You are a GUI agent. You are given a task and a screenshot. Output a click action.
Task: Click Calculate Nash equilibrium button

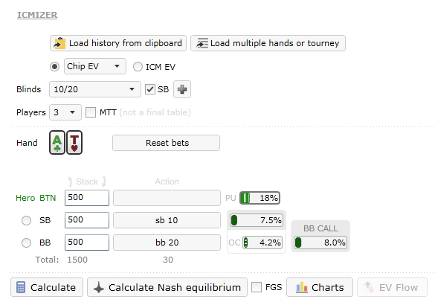167,287
